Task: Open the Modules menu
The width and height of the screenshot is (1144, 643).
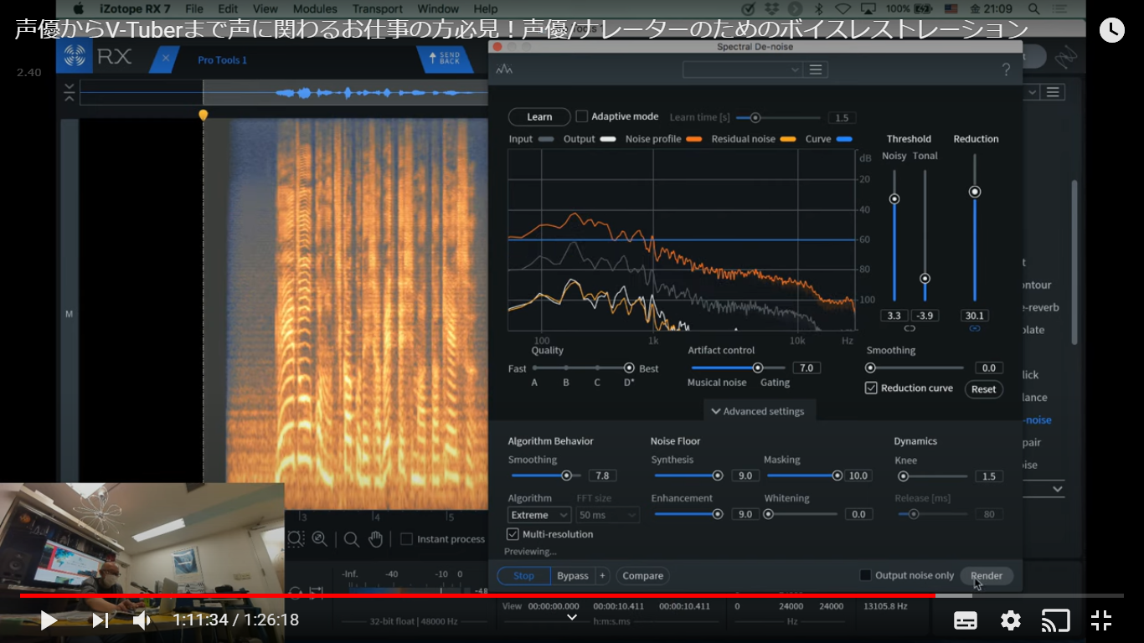Action: coord(315,8)
